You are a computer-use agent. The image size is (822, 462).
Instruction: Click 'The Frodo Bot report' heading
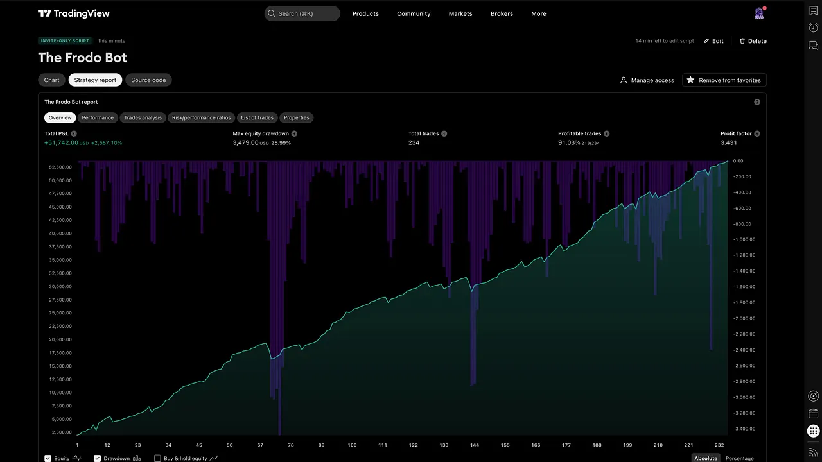point(71,102)
